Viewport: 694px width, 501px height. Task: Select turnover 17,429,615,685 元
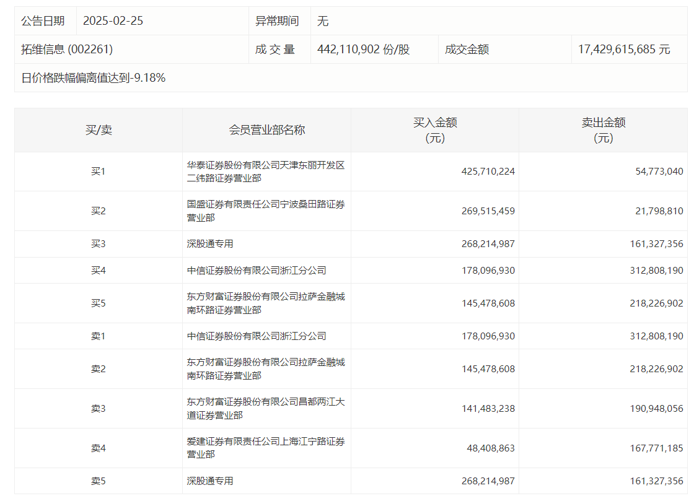click(624, 49)
